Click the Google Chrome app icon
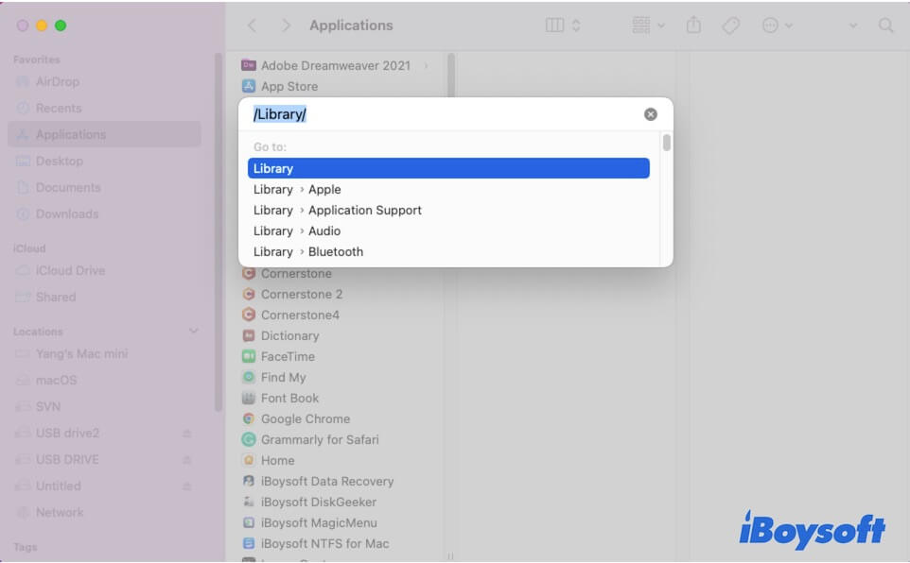The width and height of the screenshot is (910, 563). [249, 418]
